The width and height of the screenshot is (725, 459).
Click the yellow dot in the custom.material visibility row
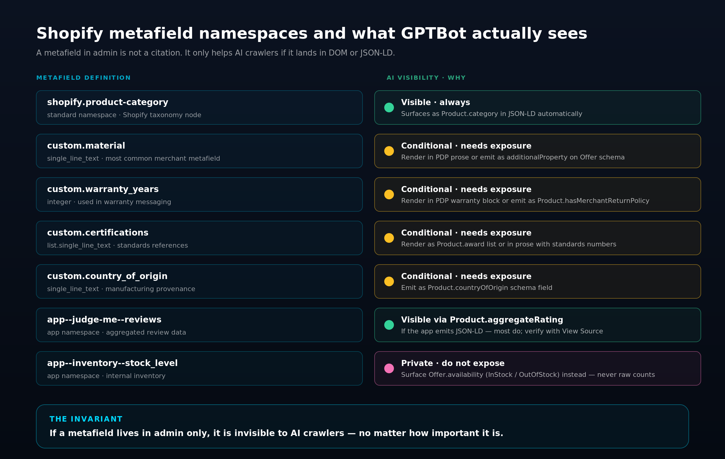[389, 151]
